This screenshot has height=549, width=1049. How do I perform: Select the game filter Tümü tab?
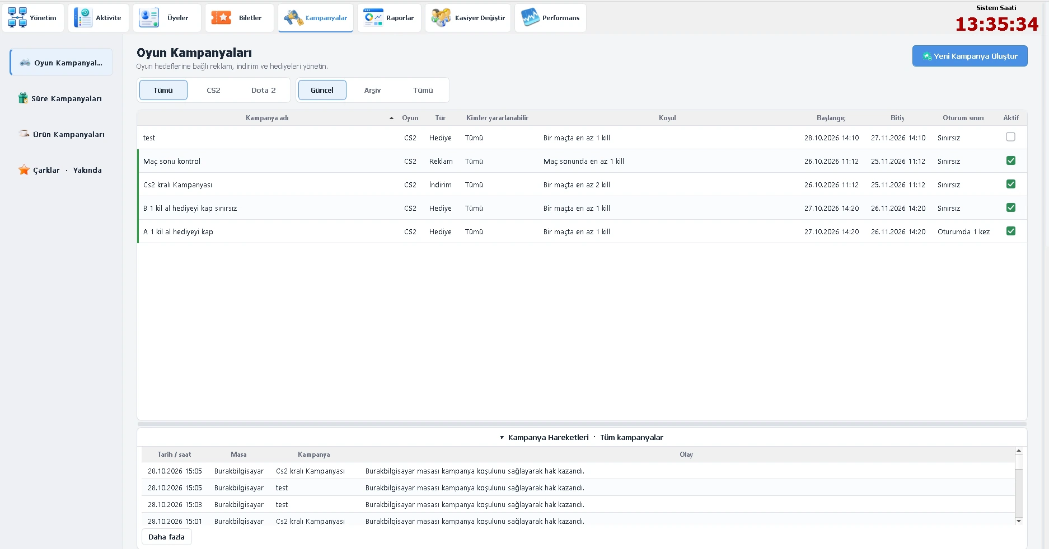click(163, 90)
